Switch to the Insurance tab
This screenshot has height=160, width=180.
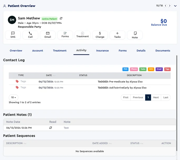point(102,51)
